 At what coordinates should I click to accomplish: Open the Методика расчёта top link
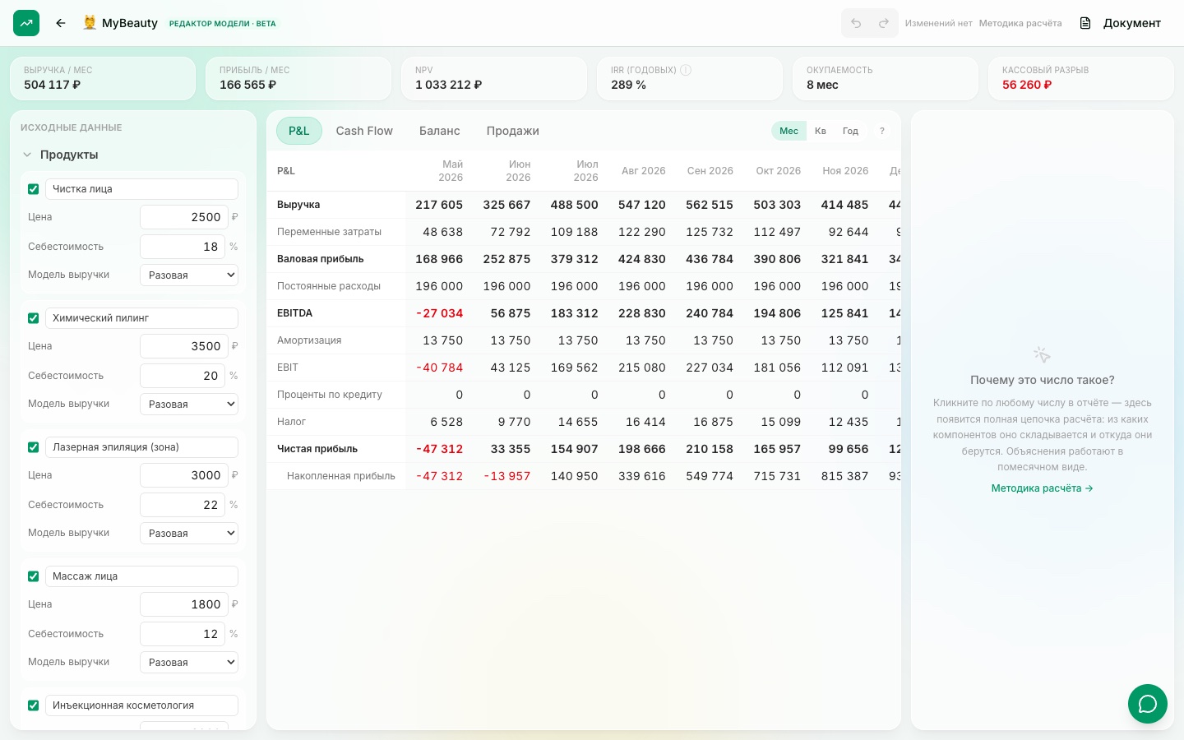(1020, 23)
